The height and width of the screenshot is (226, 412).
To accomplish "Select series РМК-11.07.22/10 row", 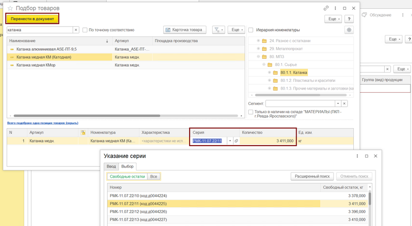I will point(238,196).
